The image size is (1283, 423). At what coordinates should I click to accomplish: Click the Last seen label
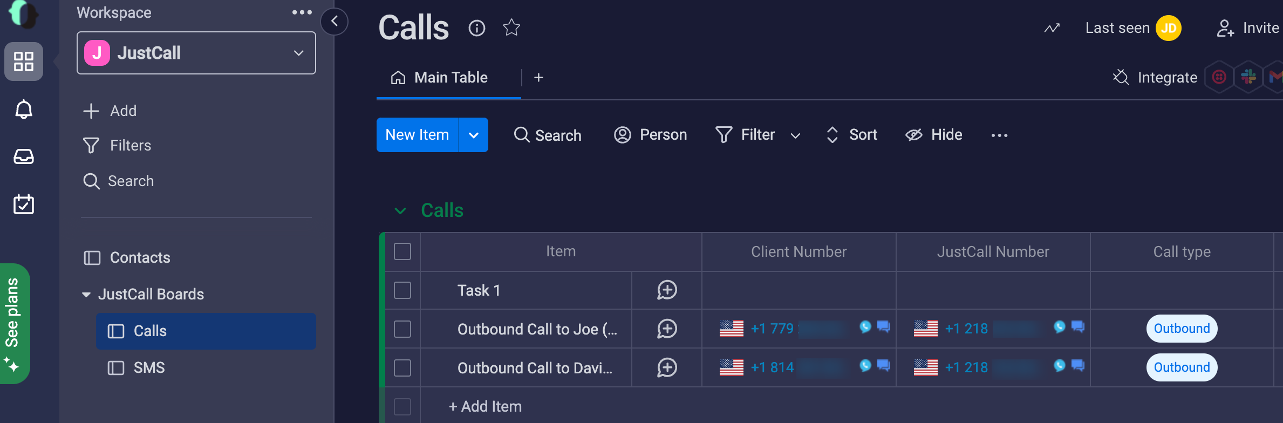tap(1117, 28)
